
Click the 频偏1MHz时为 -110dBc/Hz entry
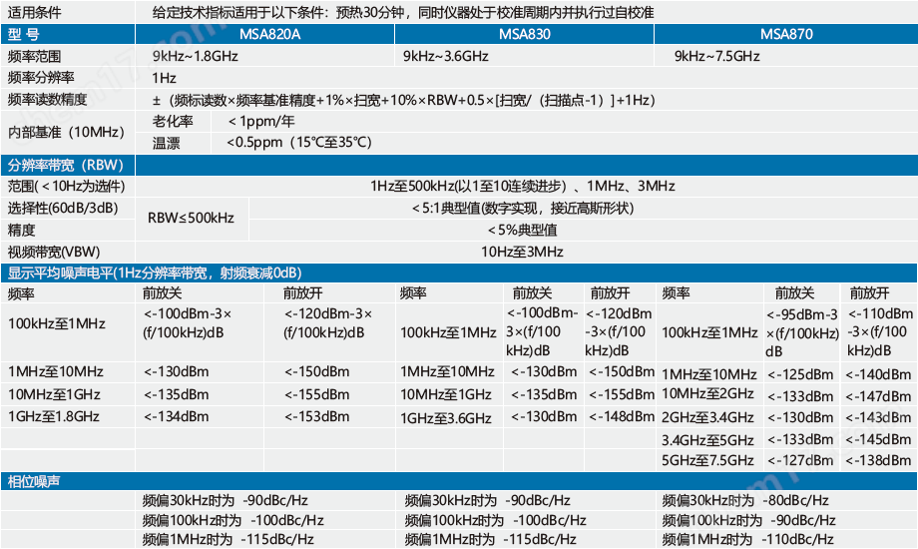click(747, 539)
